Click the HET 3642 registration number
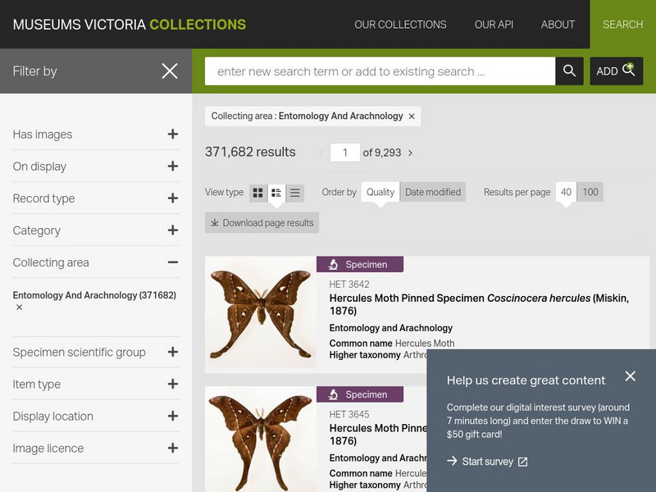The height and width of the screenshot is (492, 656). tap(349, 285)
